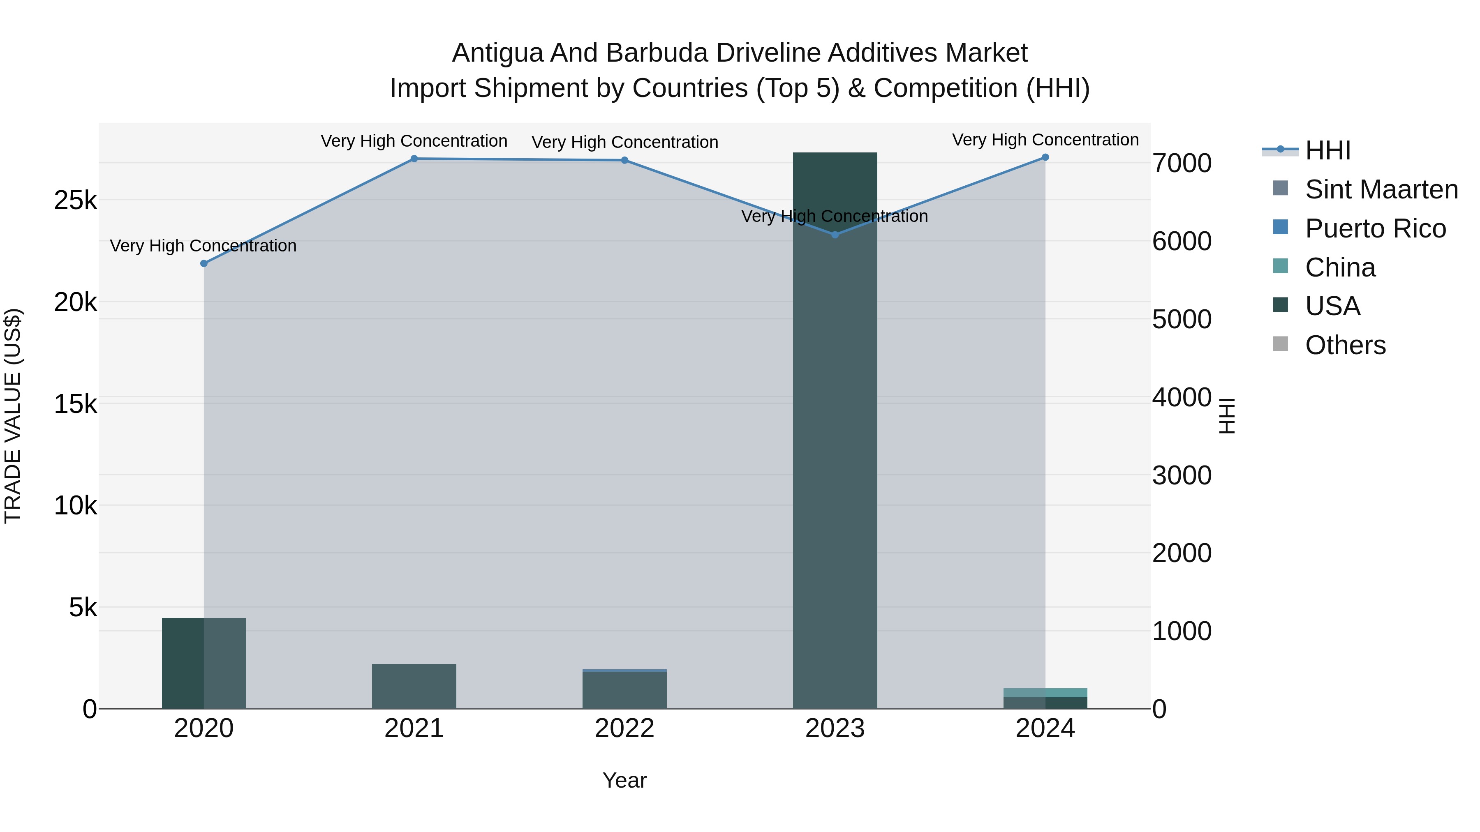Click the tall 2023 USA bar
The image size is (1480, 832).
tap(835, 431)
